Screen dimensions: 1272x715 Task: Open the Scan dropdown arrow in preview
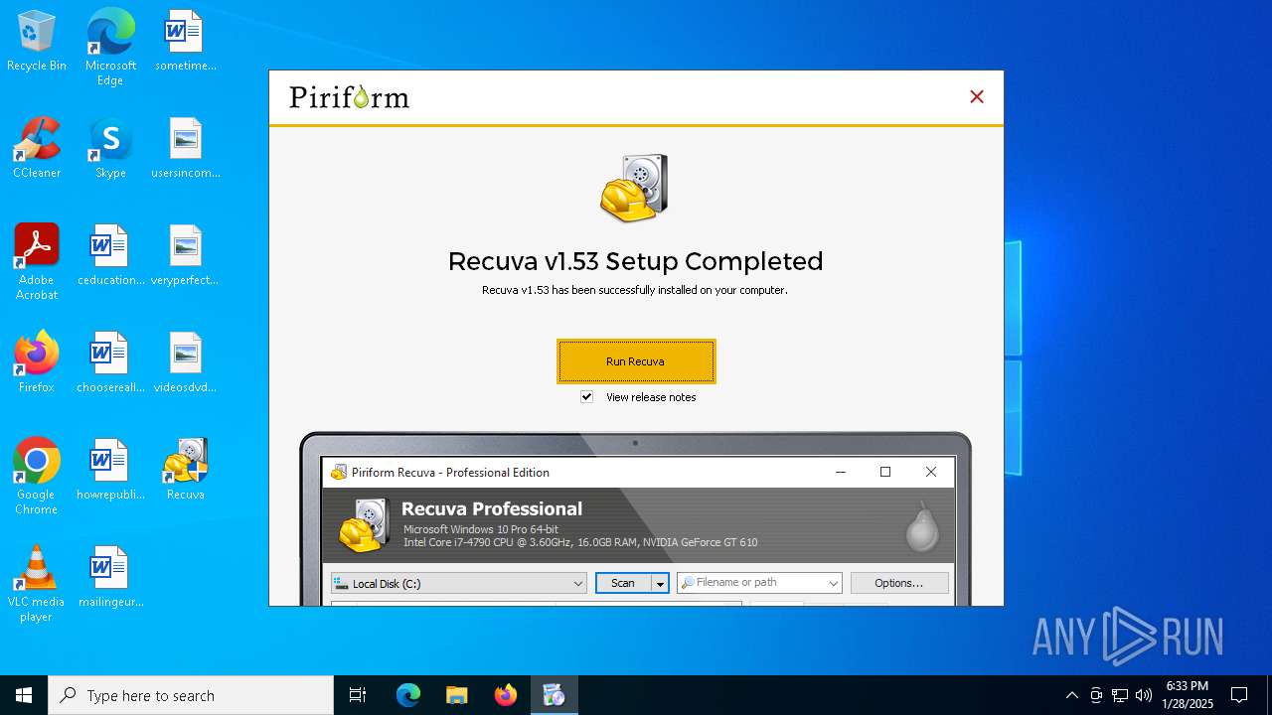pyautogui.click(x=659, y=583)
